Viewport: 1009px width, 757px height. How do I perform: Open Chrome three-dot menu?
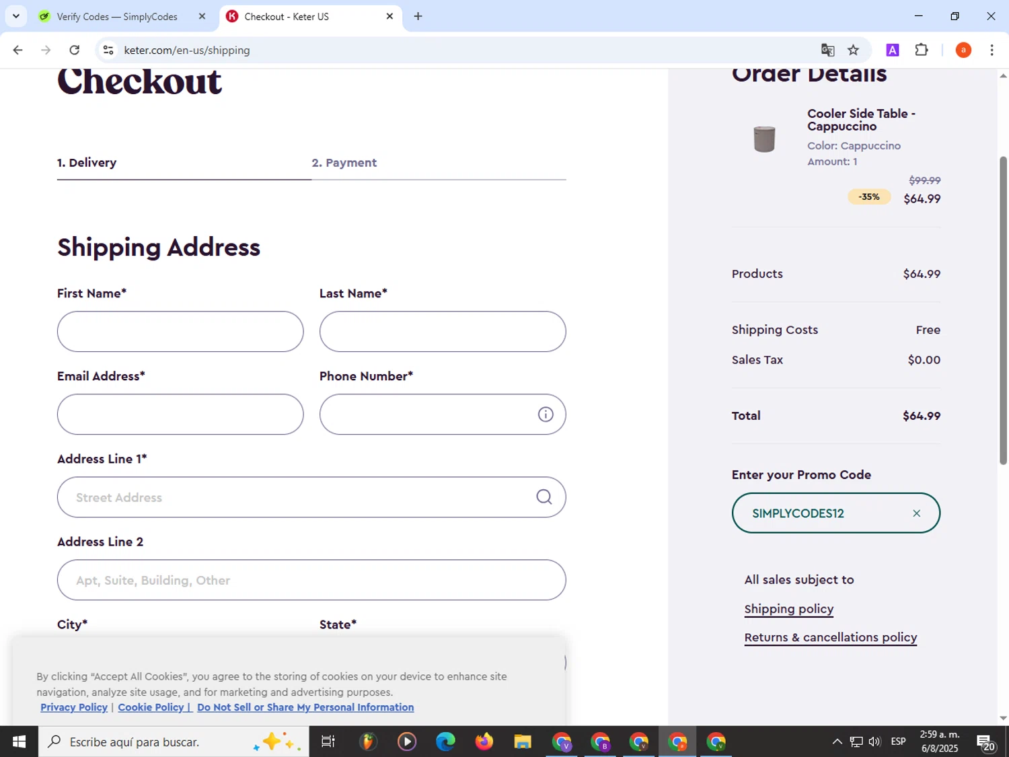pos(992,50)
